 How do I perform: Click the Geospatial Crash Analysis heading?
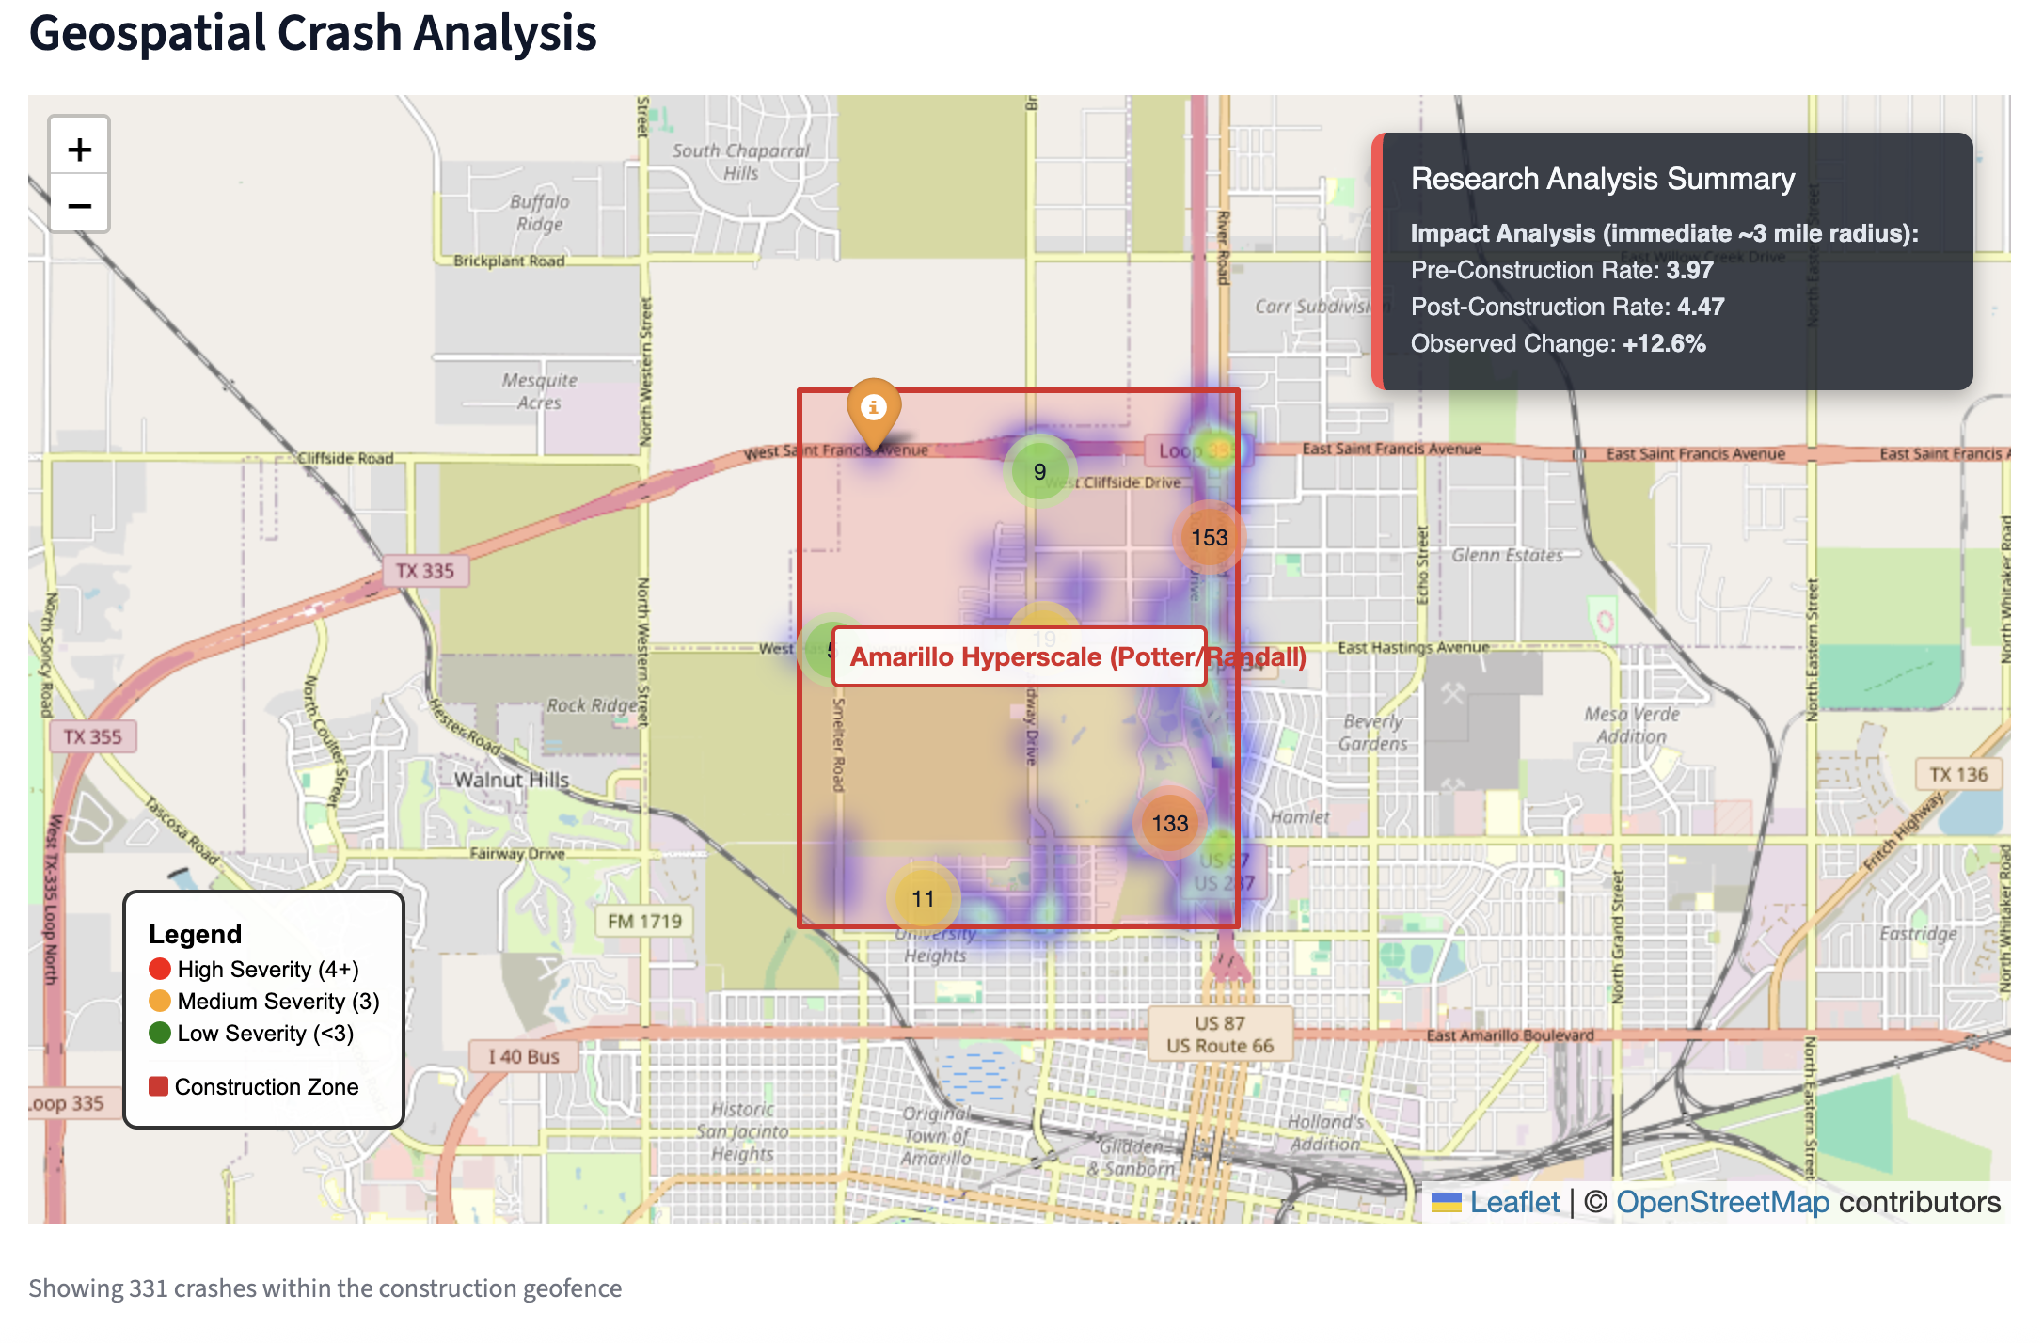tap(312, 33)
